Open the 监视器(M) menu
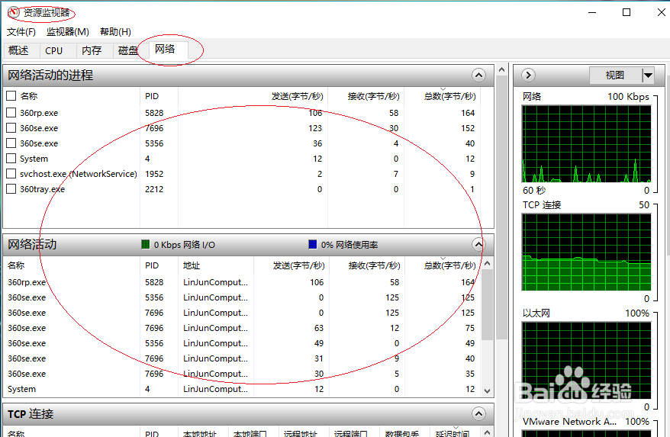 (x=67, y=31)
